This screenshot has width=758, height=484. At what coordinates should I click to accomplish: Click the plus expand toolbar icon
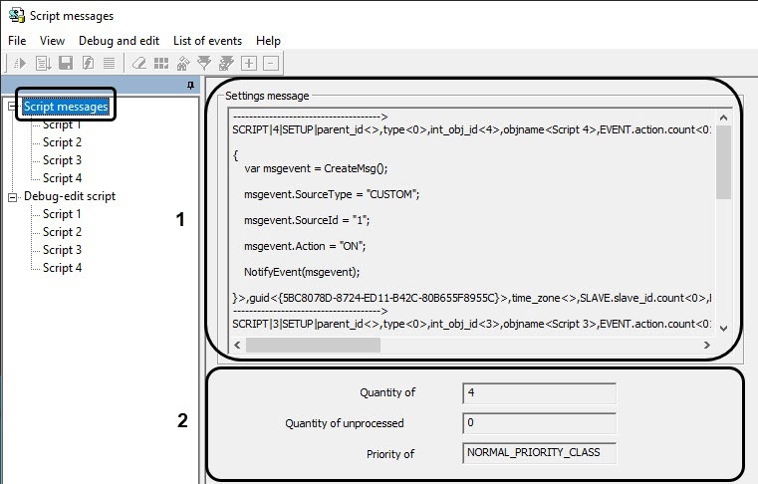click(x=248, y=63)
